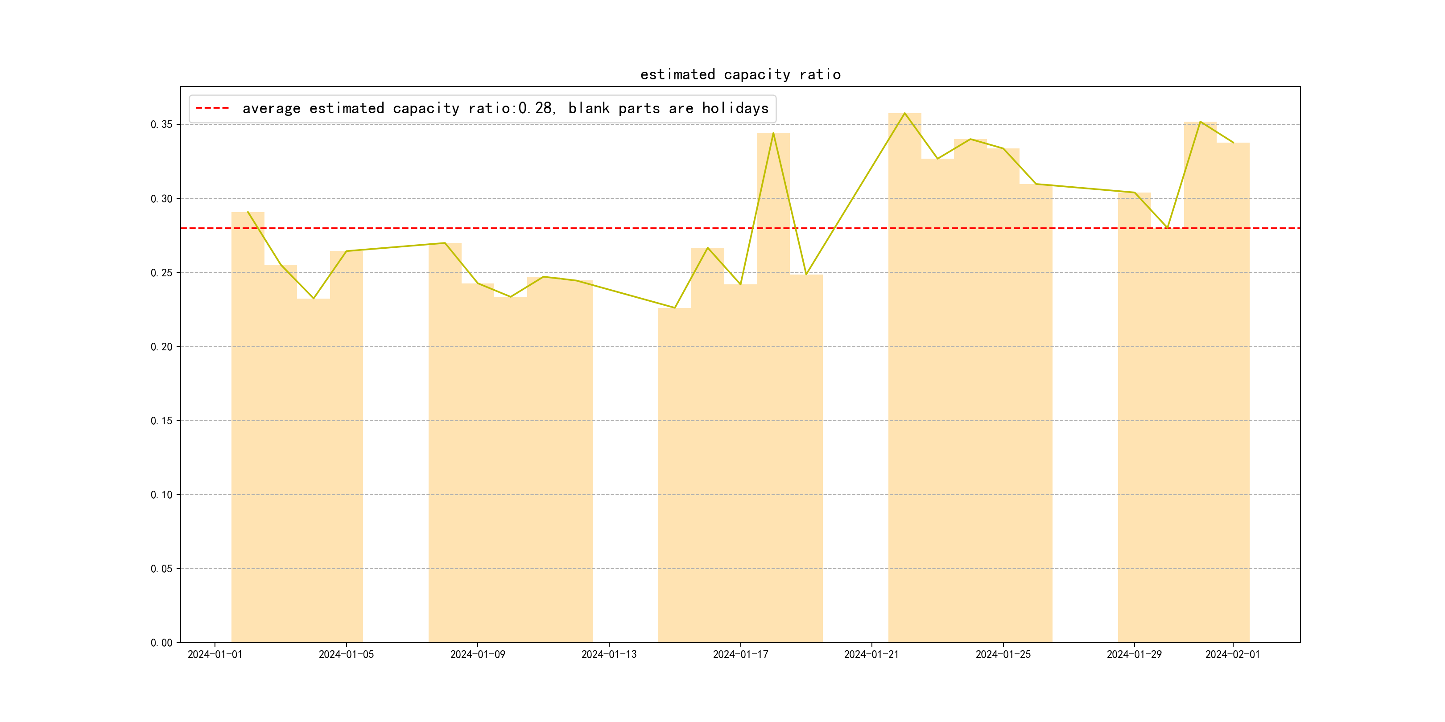This screenshot has height=722, width=1445.
Task: Click the 0.35 y-axis tick label
Action: (x=161, y=124)
